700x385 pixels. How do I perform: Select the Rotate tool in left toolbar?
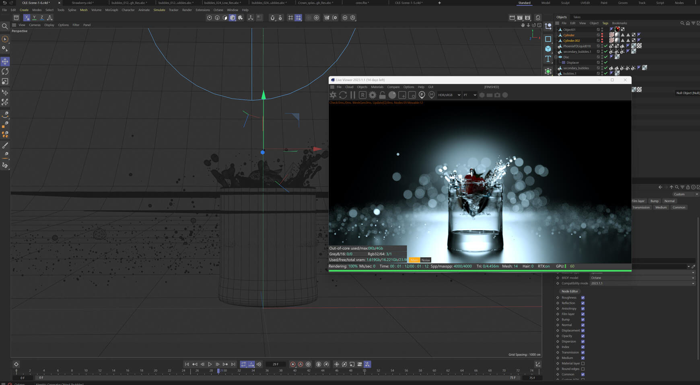pos(5,72)
